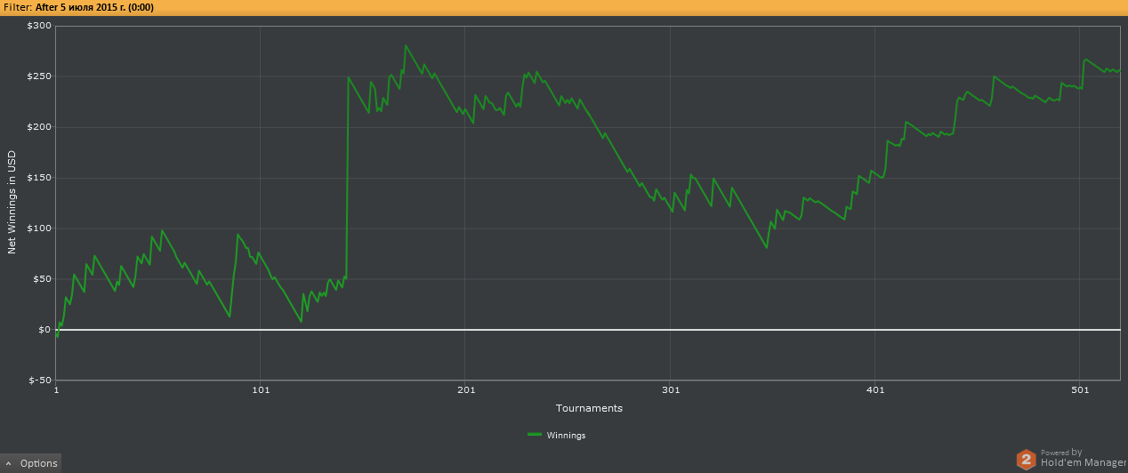
Task: Click the $300 y-axis label
Action: click(x=38, y=26)
